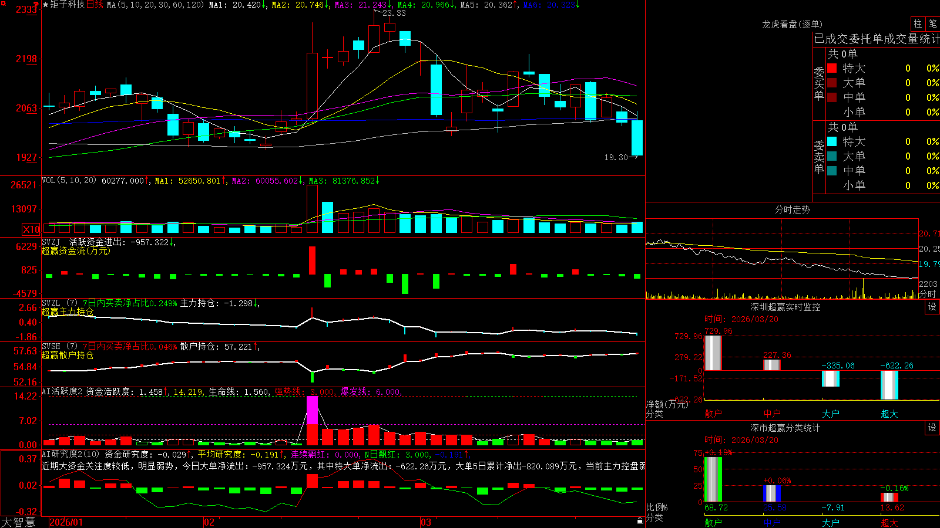
Task: Click the 时间: 2026/03/20 label in 深圳超赢实时监控
Action: point(741,319)
